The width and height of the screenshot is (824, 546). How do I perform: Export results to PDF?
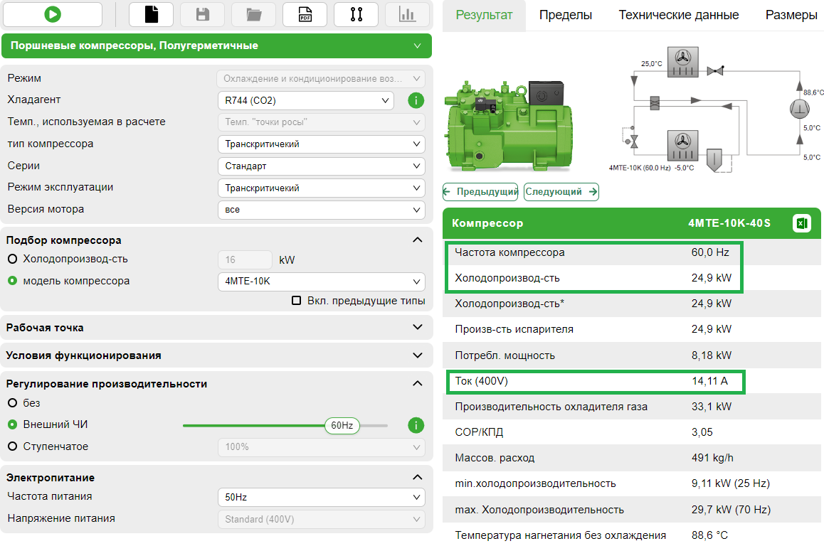305,14
